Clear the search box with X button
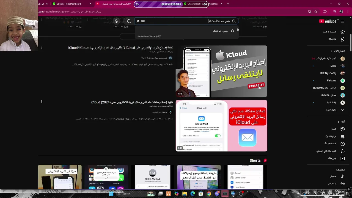 [138, 21]
